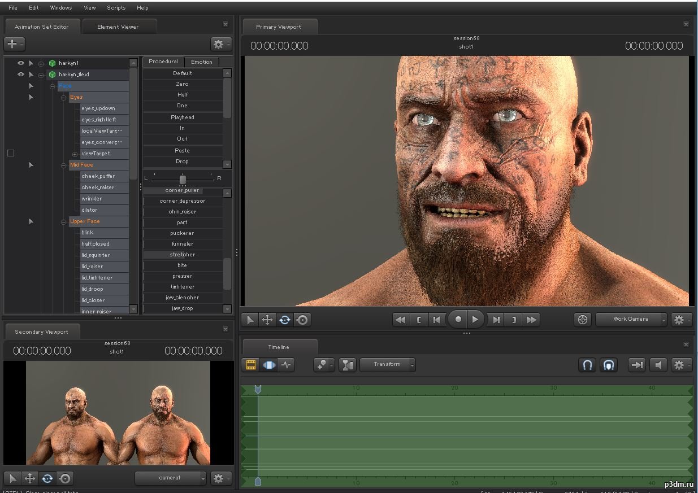698x493 pixels.
Task: Open the Scripts menu
Action: click(x=116, y=7)
